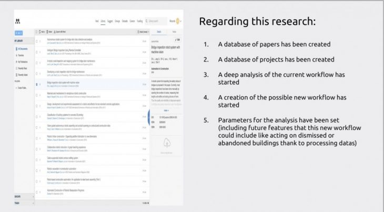
Task: Click the user avatar icon
Action: pos(178,22)
